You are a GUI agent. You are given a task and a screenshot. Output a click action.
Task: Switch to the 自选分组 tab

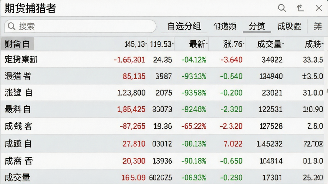click(184, 26)
